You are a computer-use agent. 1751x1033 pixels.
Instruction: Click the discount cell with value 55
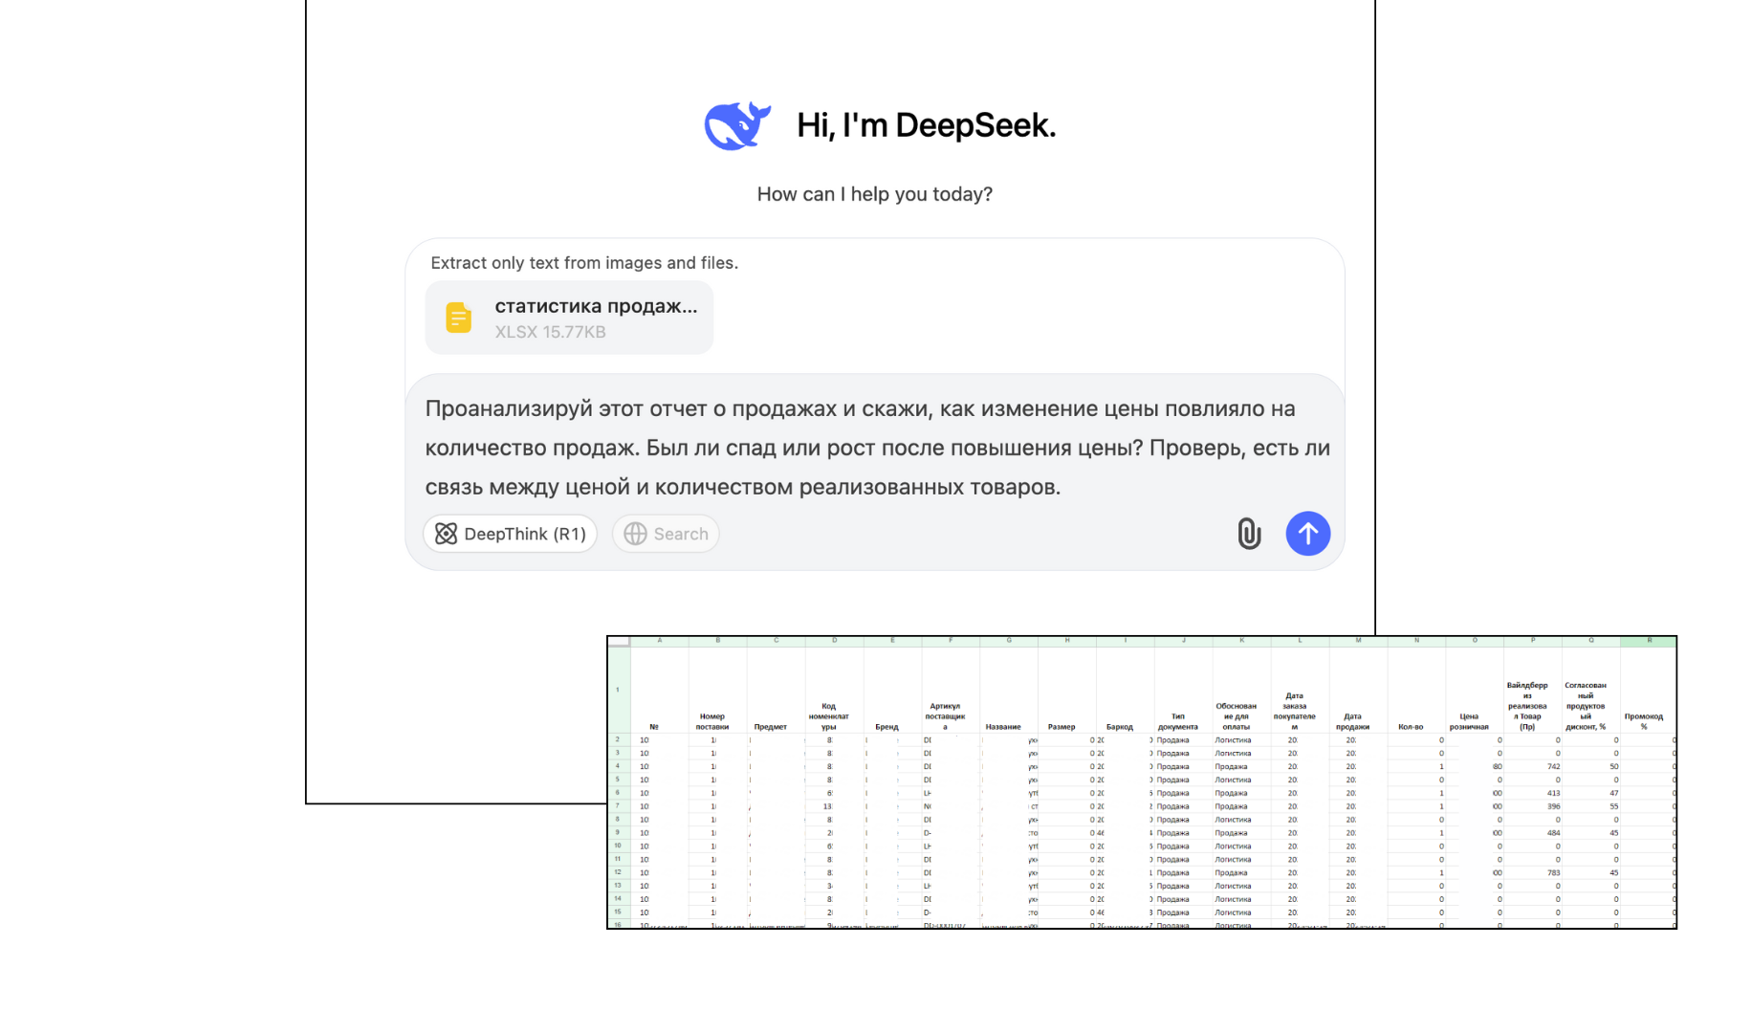(1591, 806)
